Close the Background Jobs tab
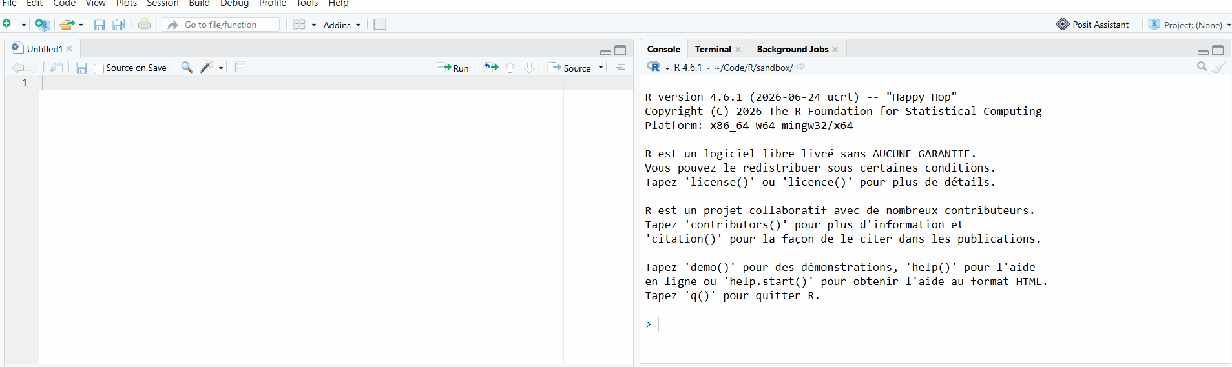1232x367 pixels. pyautogui.click(x=835, y=49)
